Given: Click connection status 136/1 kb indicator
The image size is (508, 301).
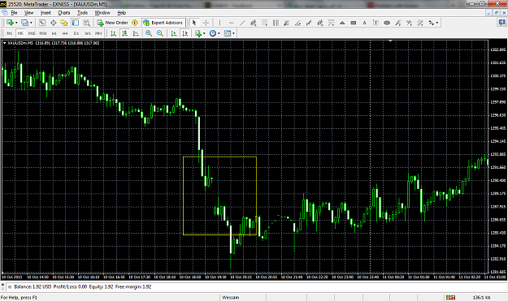Looking at the screenshot, I should click(481, 298).
